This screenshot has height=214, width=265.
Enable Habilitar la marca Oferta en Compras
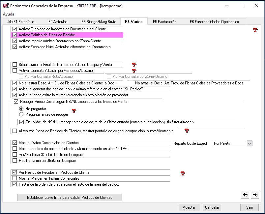click(15, 160)
